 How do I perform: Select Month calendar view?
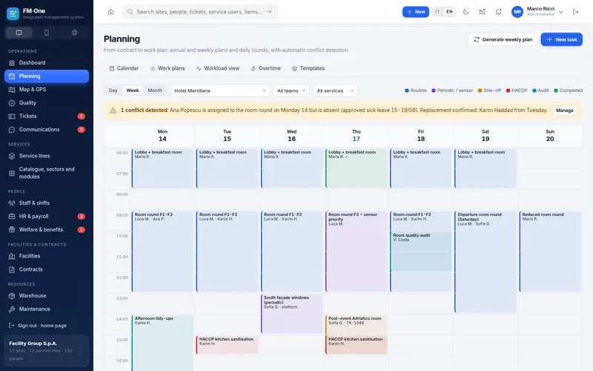[155, 91]
